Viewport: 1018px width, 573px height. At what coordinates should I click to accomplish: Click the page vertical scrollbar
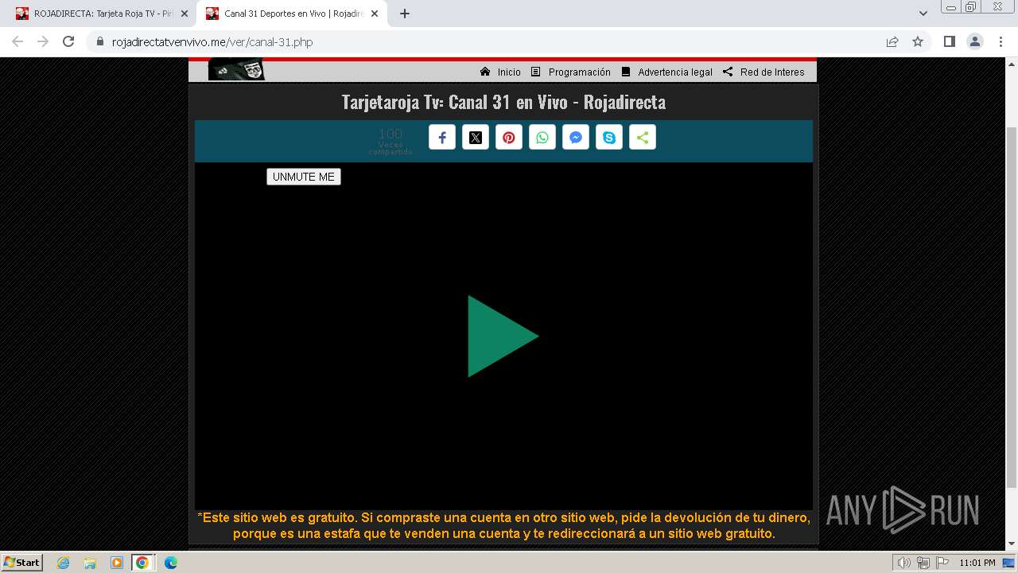(x=1012, y=306)
